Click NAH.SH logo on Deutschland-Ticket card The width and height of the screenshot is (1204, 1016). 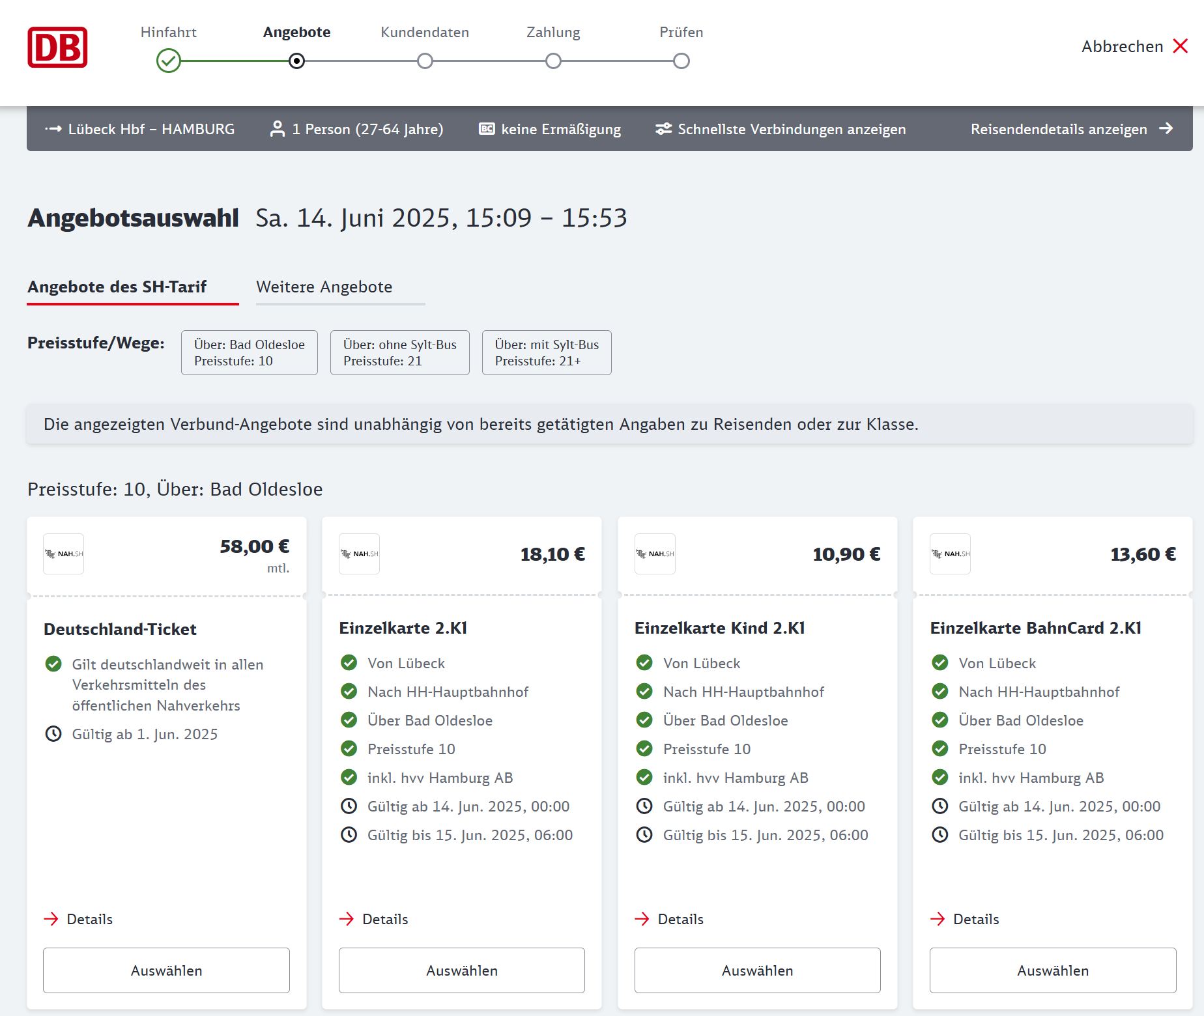(64, 554)
